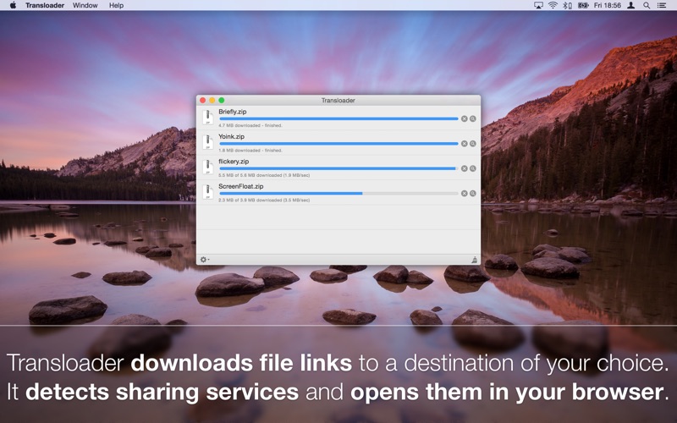Screen dimensions: 677x423
Task: Open the Wi-Fi status menu
Action: point(553,5)
